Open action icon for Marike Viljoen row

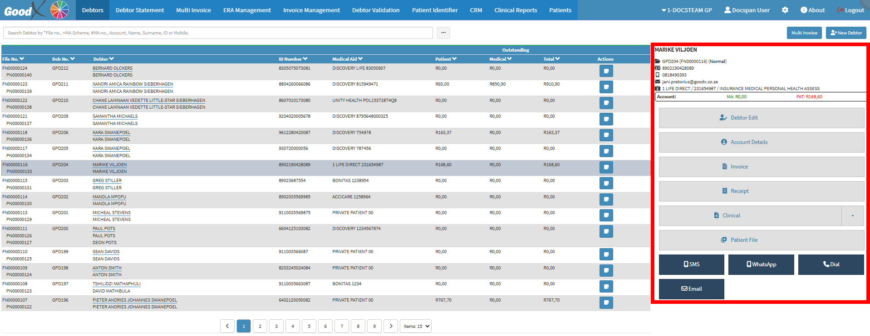pyautogui.click(x=606, y=168)
